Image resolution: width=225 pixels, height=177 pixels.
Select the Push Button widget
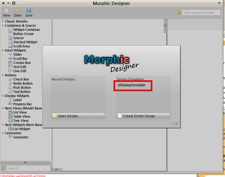[x=22, y=87]
